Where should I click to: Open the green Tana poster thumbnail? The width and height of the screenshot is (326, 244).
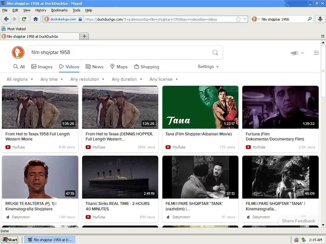[200, 107]
